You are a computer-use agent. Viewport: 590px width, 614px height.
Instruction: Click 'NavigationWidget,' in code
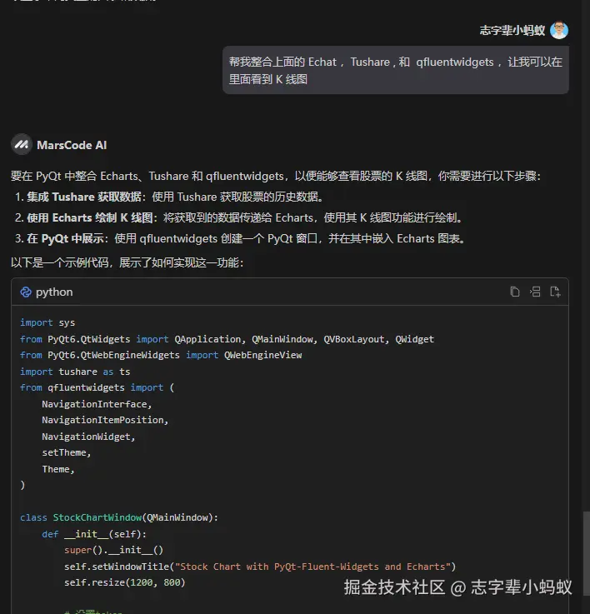point(88,437)
